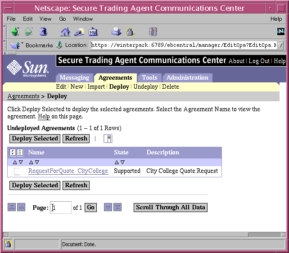The image size is (289, 253).
Task: Click the bottom Refresh button
Action: point(76,185)
